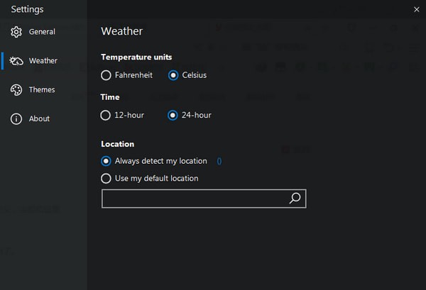Click the Settings title text
Viewport: 426px width, 290px height.
coord(27,9)
